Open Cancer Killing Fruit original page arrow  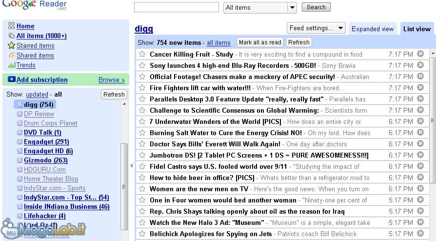pos(420,54)
